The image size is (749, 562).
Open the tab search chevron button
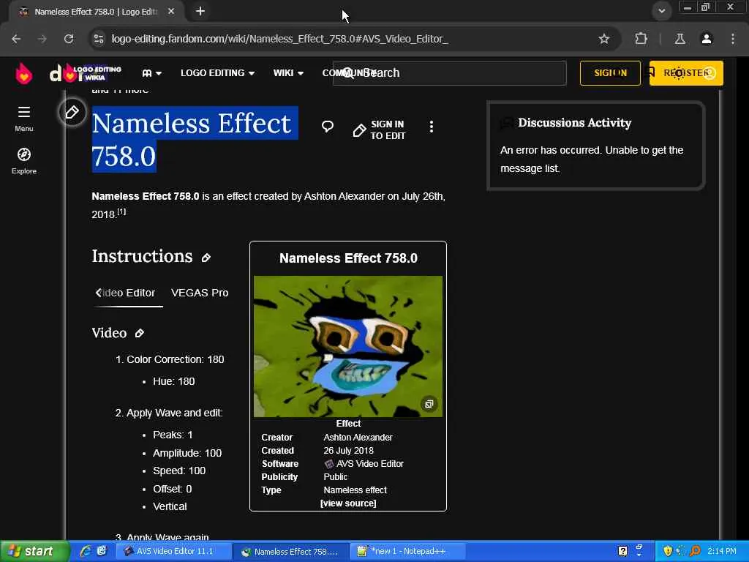(661, 11)
